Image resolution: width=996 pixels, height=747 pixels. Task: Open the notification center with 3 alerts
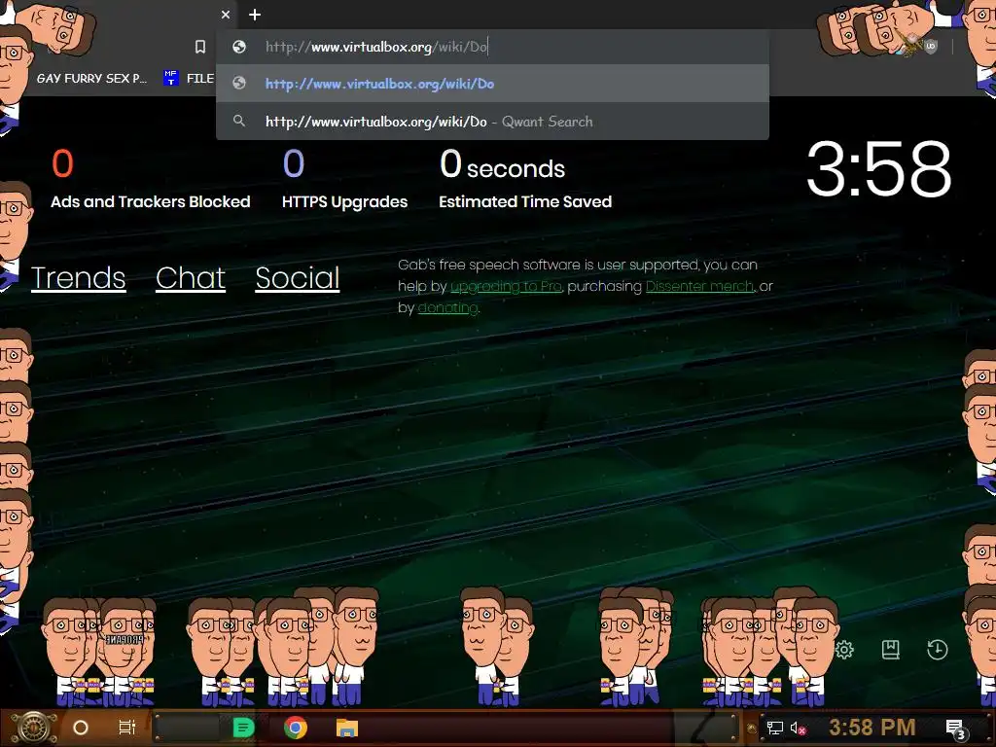pyautogui.click(x=956, y=729)
